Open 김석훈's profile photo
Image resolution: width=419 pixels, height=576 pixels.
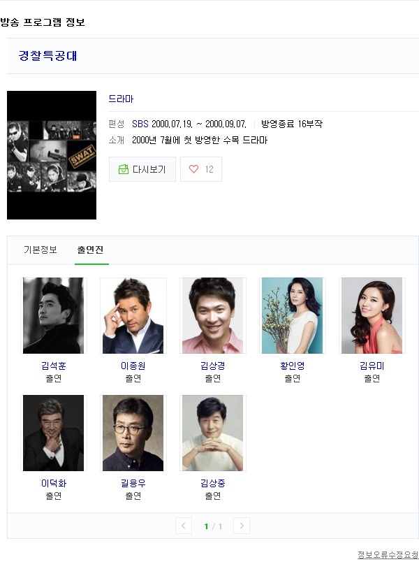pyautogui.click(x=54, y=316)
